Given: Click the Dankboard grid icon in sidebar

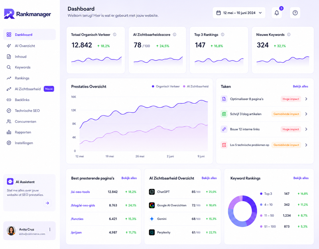Looking at the screenshot, I should click(9, 35).
